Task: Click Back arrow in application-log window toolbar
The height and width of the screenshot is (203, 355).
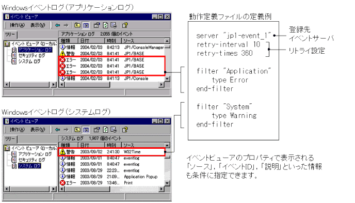Action: (x=57, y=25)
